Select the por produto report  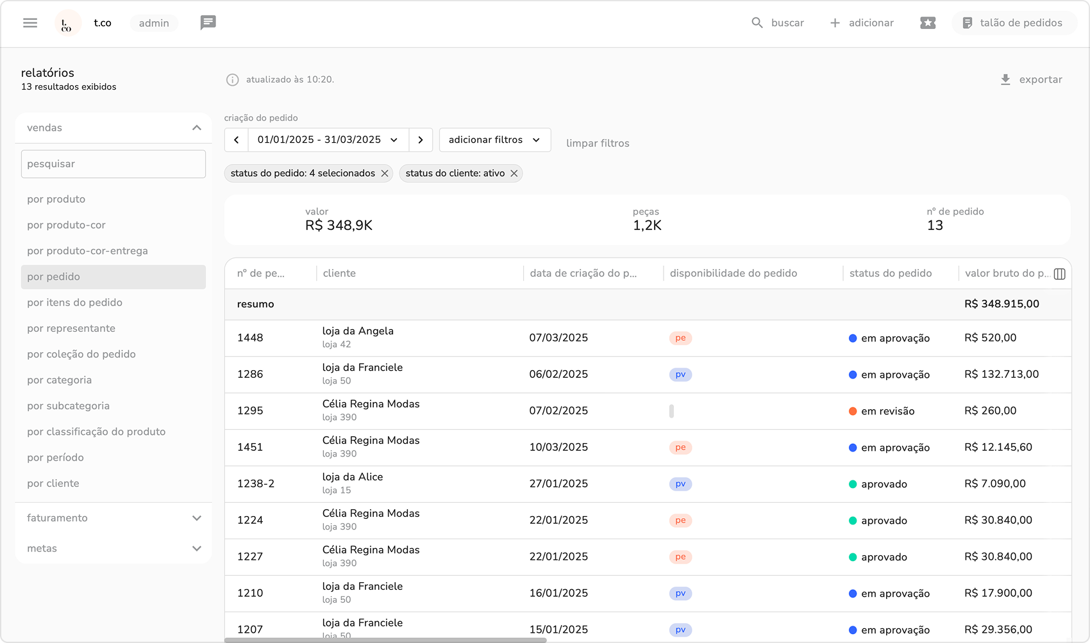tap(56, 199)
